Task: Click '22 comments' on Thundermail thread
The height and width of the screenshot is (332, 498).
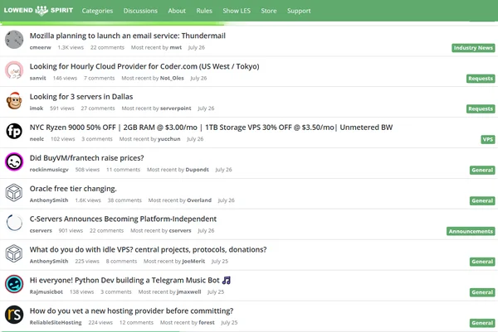Action: point(107,47)
